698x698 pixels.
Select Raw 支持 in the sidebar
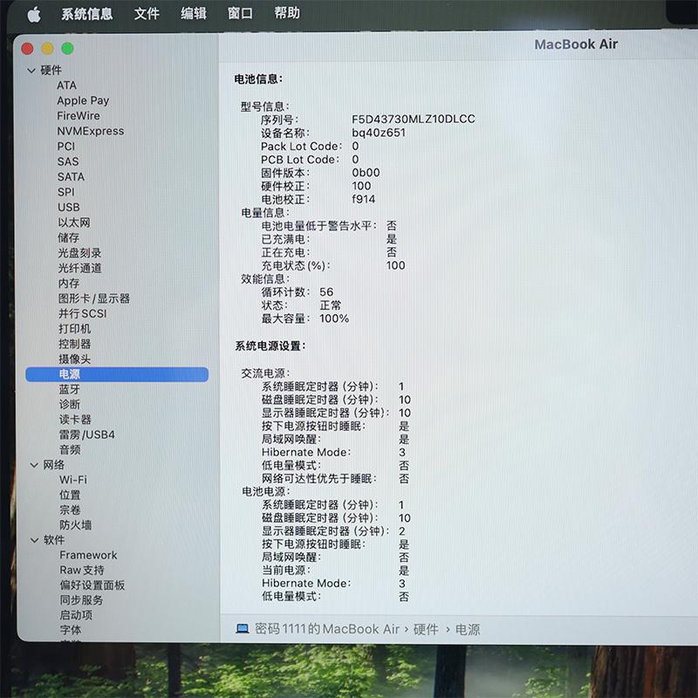(x=82, y=570)
